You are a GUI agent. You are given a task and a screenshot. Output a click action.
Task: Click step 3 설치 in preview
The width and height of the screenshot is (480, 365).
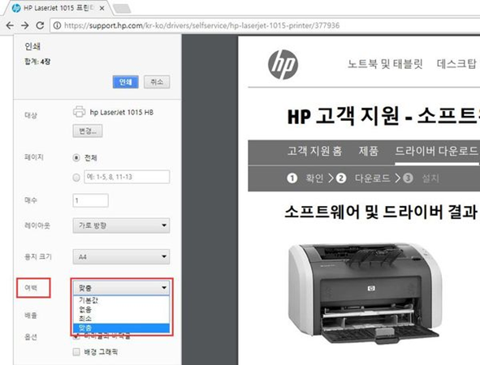(x=422, y=178)
